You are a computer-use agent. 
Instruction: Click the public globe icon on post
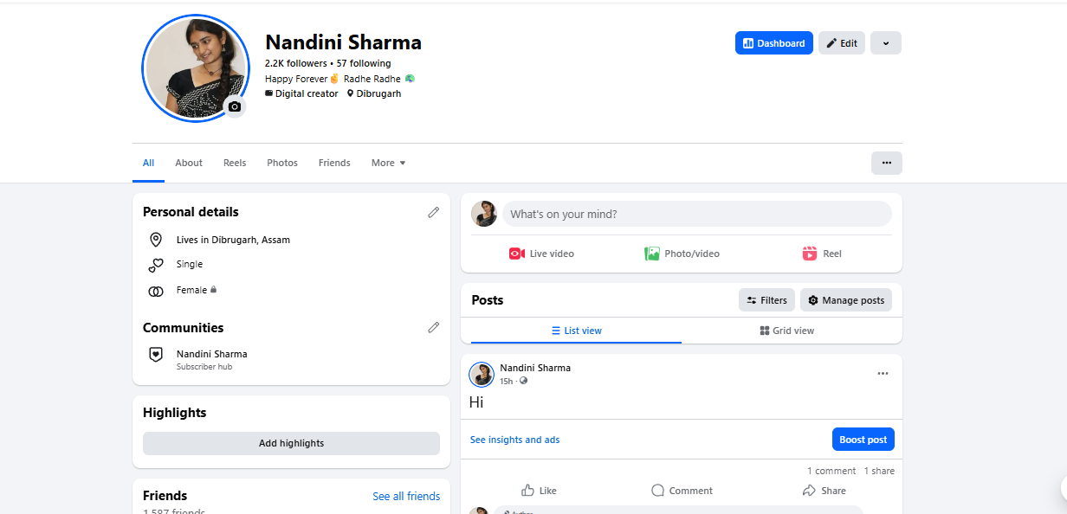pos(523,381)
